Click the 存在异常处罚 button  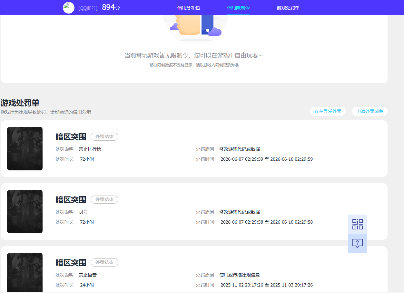tap(328, 111)
